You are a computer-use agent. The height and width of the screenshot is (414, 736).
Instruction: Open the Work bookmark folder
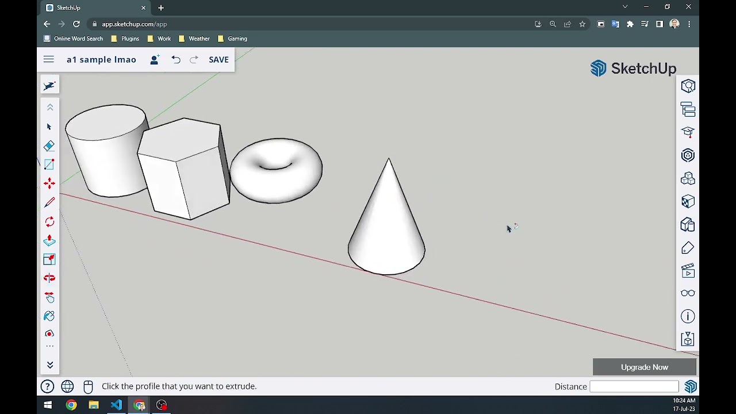point(159,39)
